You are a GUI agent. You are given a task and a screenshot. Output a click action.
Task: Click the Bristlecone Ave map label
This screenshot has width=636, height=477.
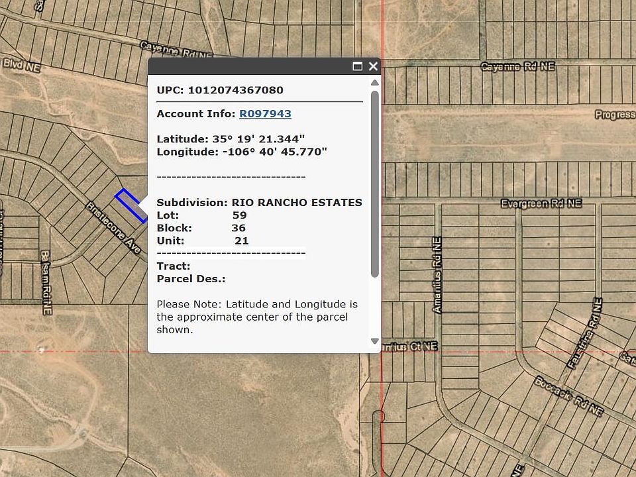(113, 228)
